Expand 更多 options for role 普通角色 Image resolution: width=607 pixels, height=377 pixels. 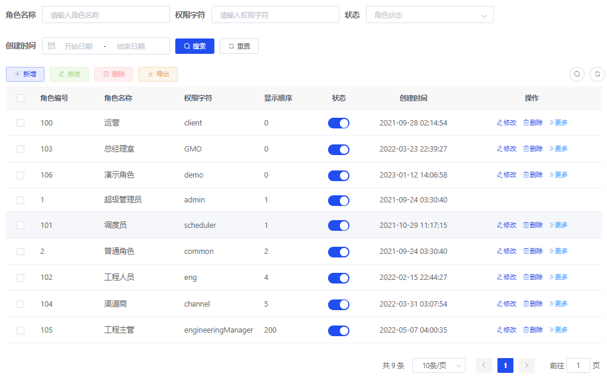558,252
